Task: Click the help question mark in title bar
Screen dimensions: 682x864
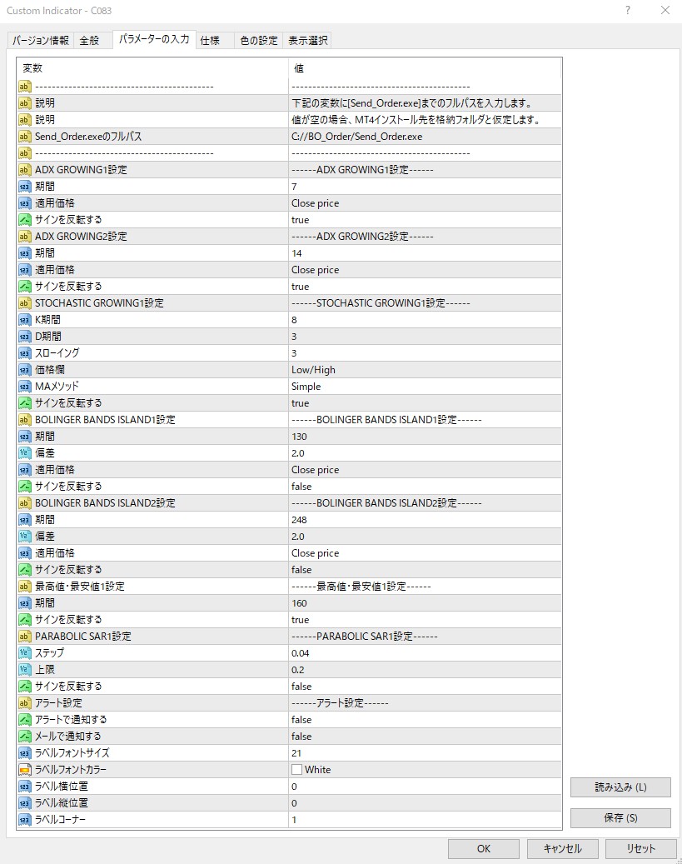Action: tap(628, 11)
